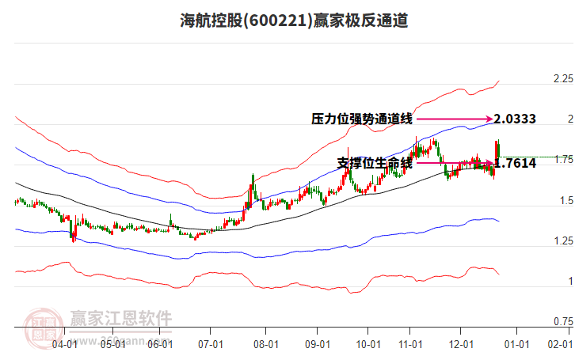Screen dimensions: 575x356
Task: Click the x-axis date 10-01
Action: [368, 344]
